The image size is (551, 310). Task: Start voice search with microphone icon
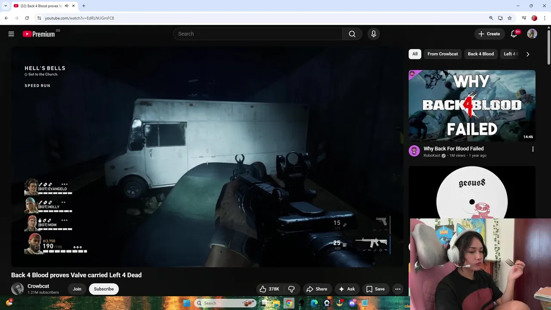pos(374,34)
